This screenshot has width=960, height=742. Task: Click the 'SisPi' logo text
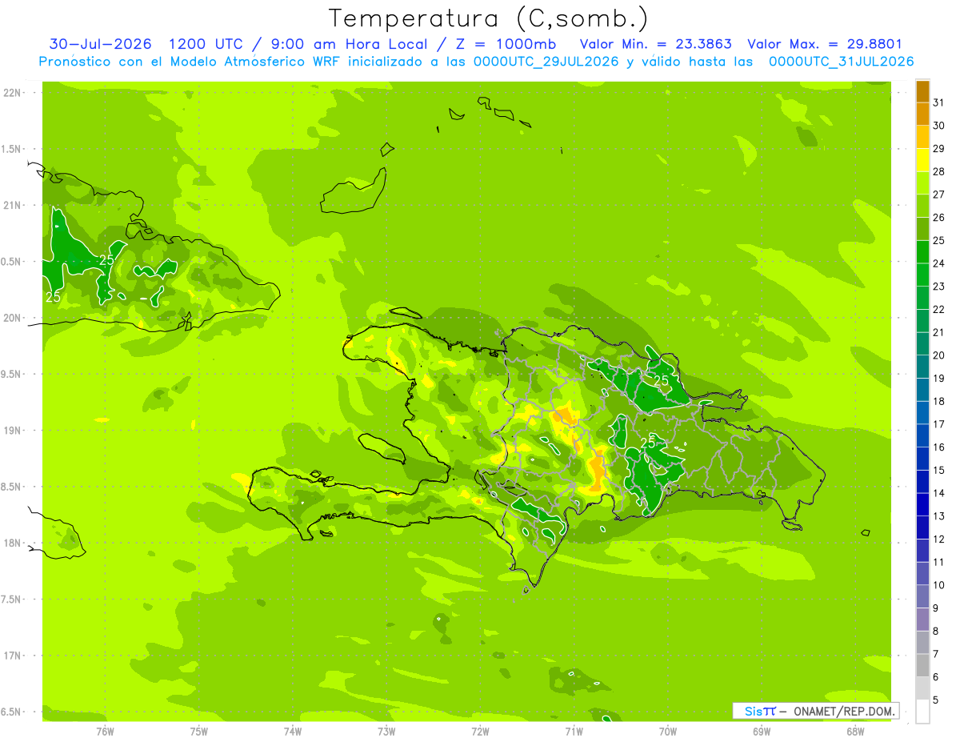(x=760, y=711)
